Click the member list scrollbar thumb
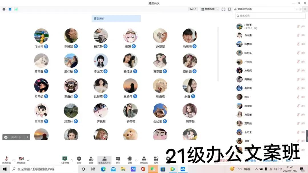308x173 pixels. (307, 135)
